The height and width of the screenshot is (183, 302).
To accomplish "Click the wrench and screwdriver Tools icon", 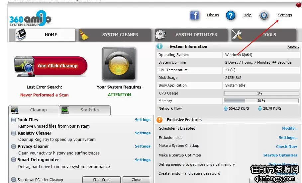I will coord(237,35).
